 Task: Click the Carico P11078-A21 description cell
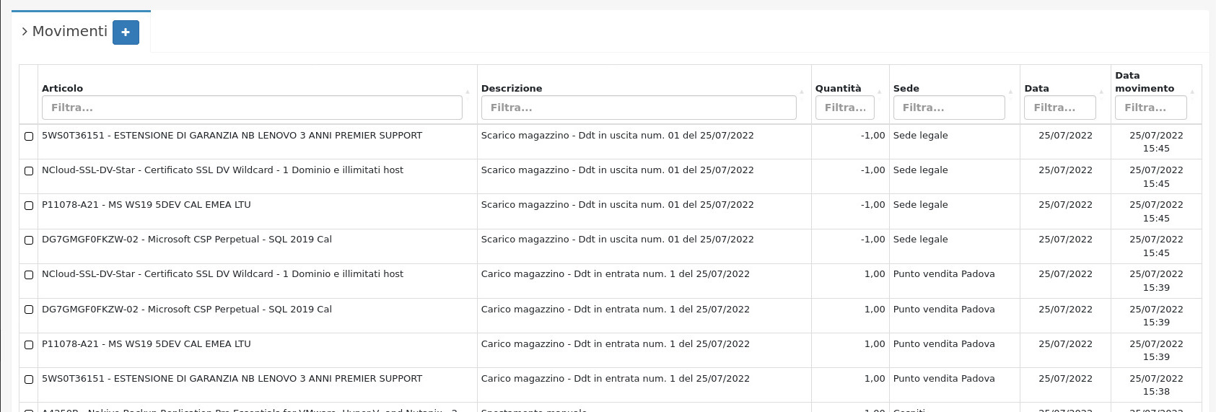615,344
